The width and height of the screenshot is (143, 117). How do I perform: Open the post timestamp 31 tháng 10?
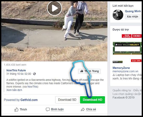coord(19,74)
